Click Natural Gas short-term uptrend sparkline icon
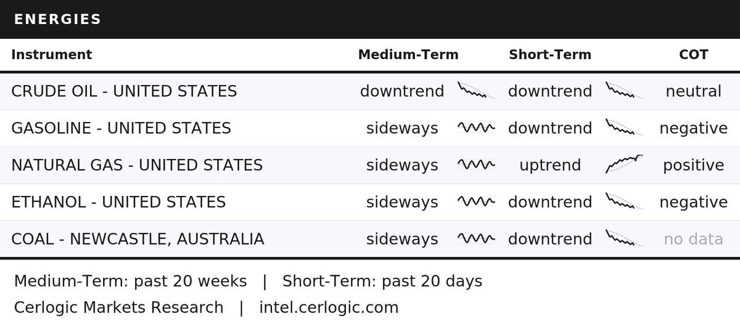 click(624, 165)
